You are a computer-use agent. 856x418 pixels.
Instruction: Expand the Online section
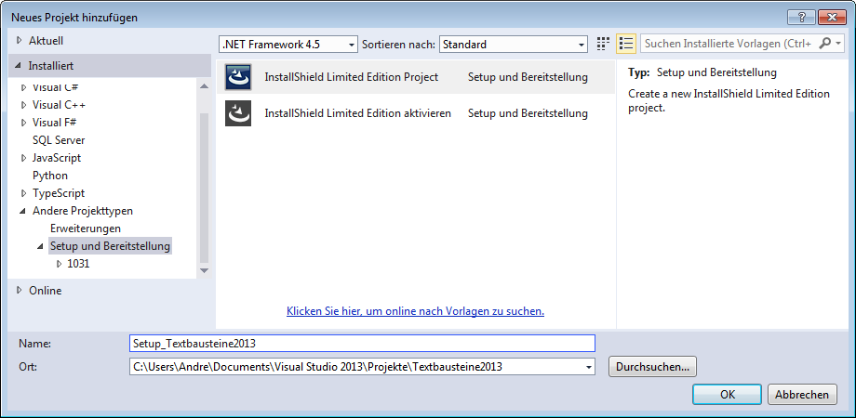(20, 291)
